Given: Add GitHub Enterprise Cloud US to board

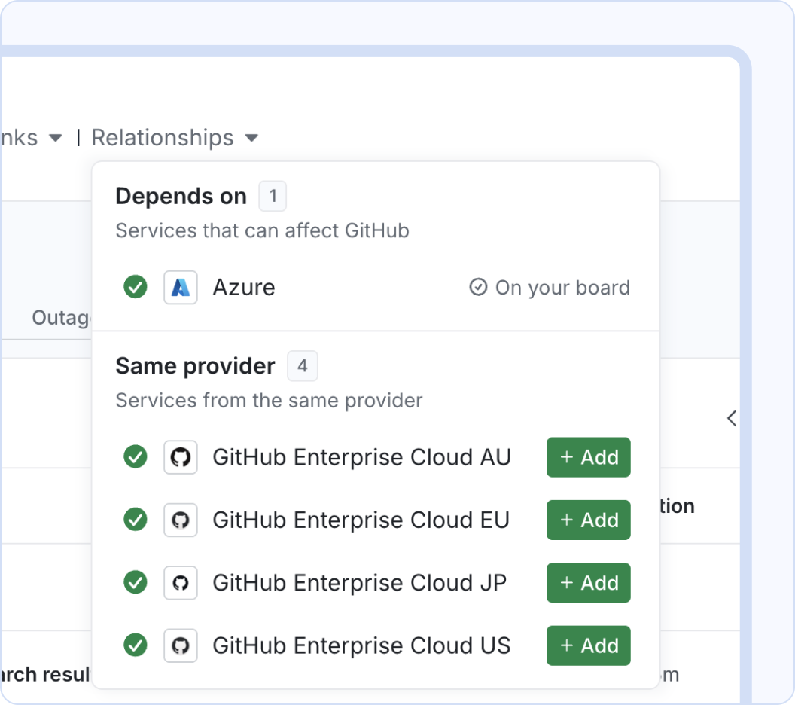Looking at the screenshot, I should [x=589, y=645].
